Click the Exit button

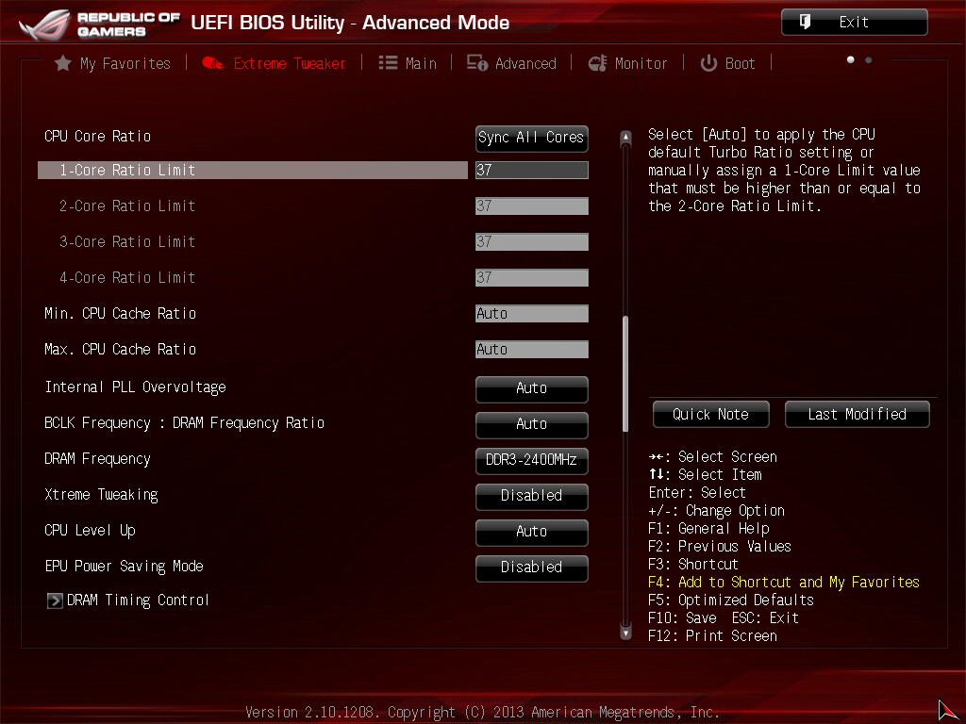(854, 23)
